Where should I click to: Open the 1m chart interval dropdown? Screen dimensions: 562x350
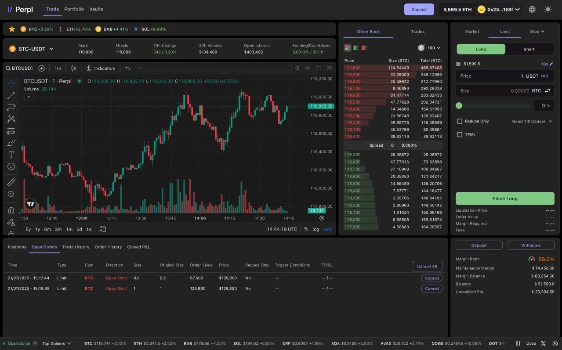point(58,68)
